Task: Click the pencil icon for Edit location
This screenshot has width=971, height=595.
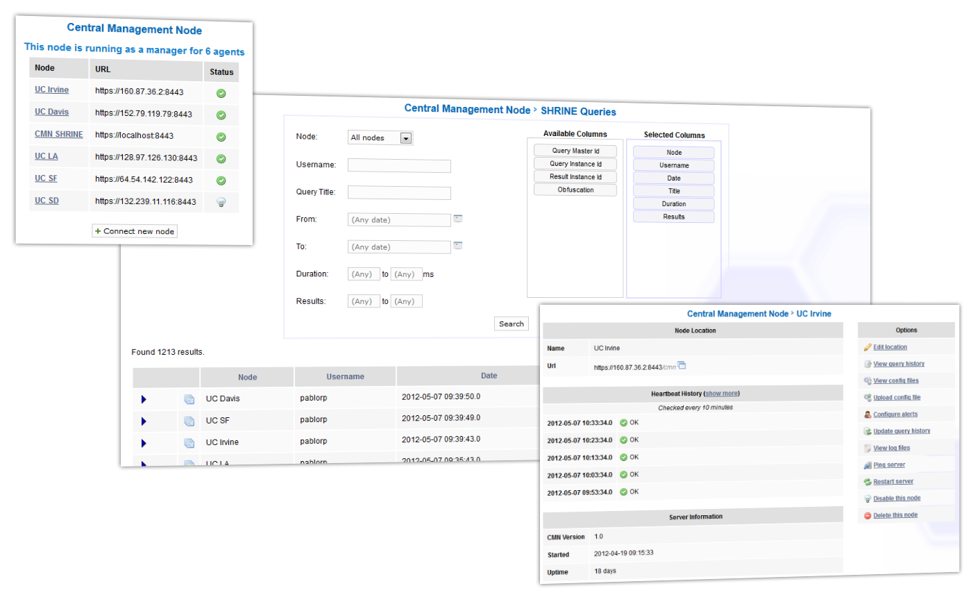Action: pyautogui.click(x=868, y=347)
